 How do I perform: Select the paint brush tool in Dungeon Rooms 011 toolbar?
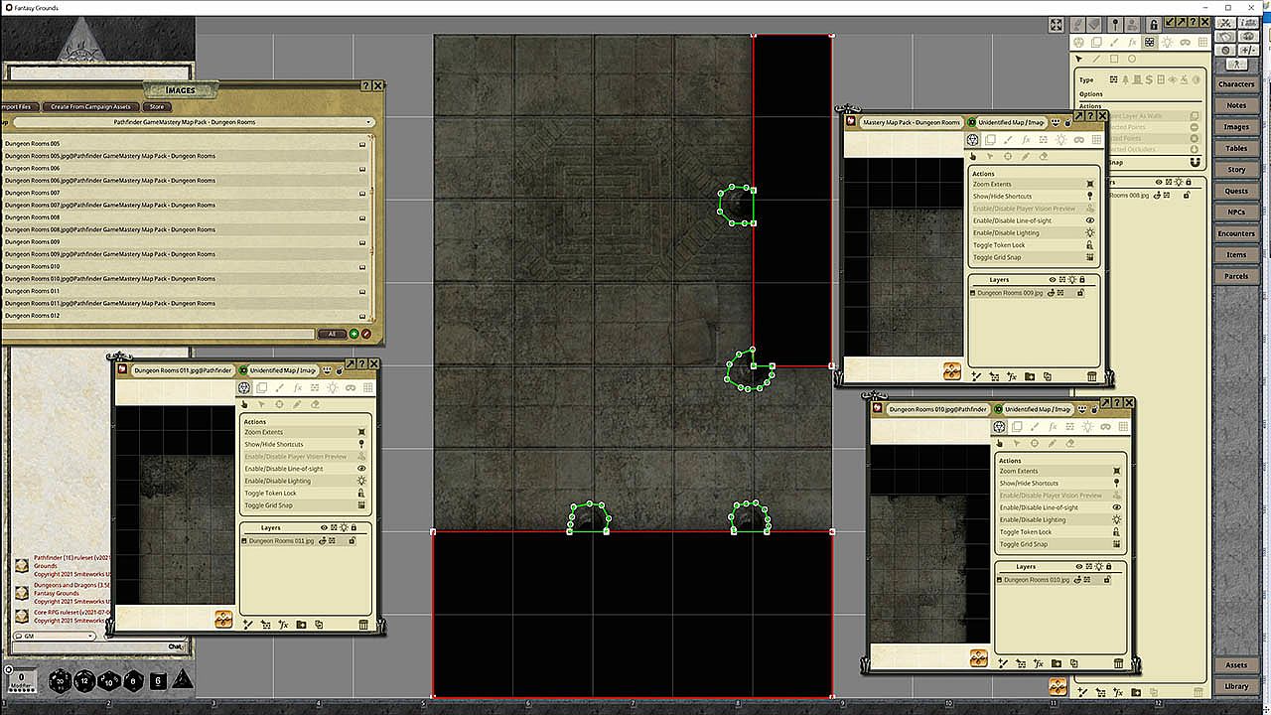279,388
